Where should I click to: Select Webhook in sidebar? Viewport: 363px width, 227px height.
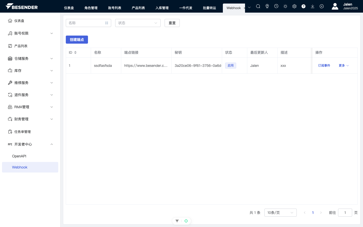point(30,167)
